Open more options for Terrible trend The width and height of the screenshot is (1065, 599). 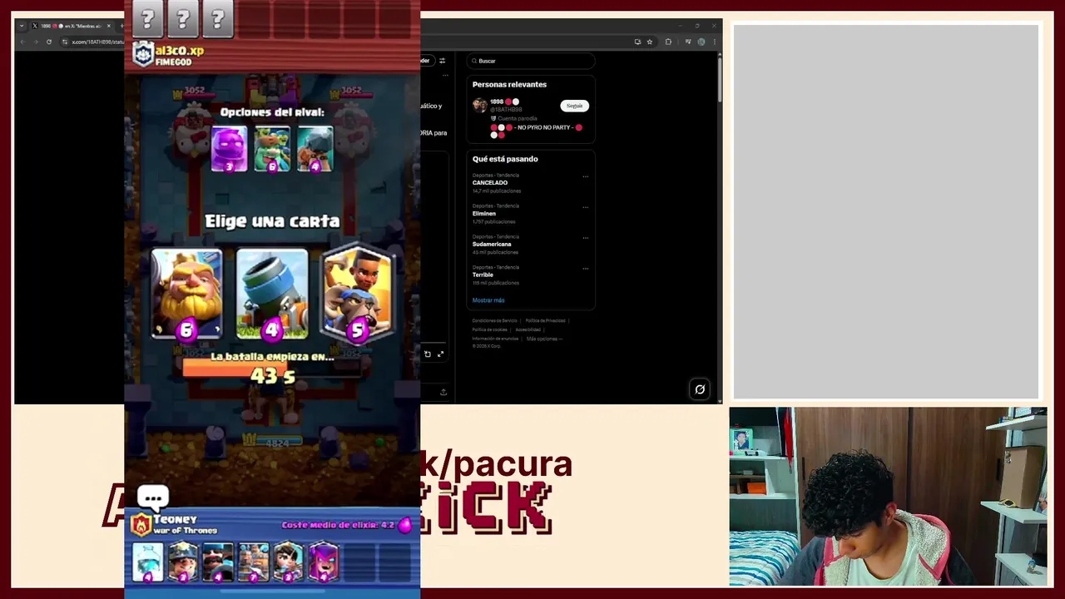(585, 269)
